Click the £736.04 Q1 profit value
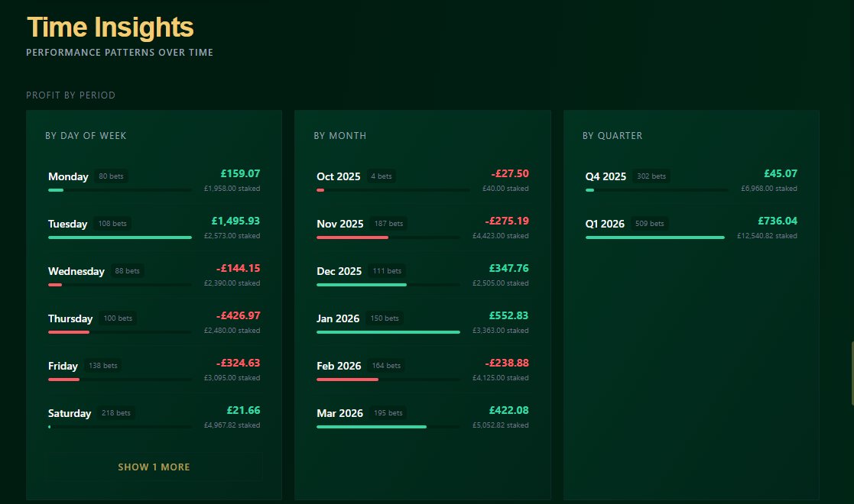 point(778,221)
